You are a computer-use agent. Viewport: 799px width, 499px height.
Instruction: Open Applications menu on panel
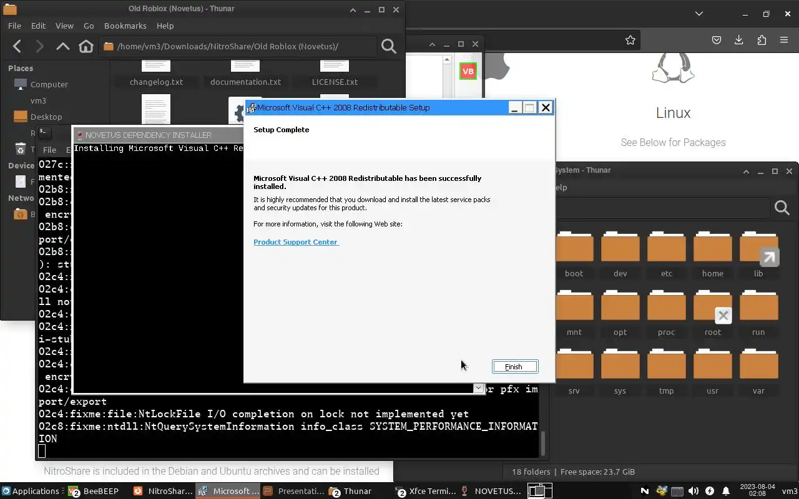click(30, 491)
